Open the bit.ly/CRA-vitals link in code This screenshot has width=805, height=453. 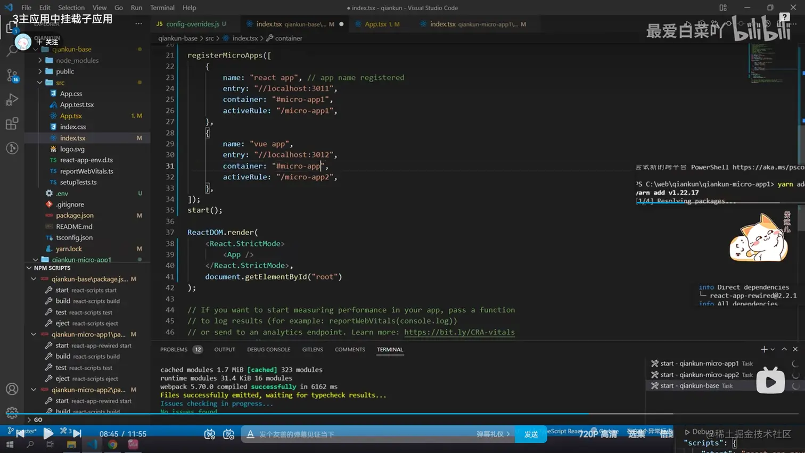point(459,332)
